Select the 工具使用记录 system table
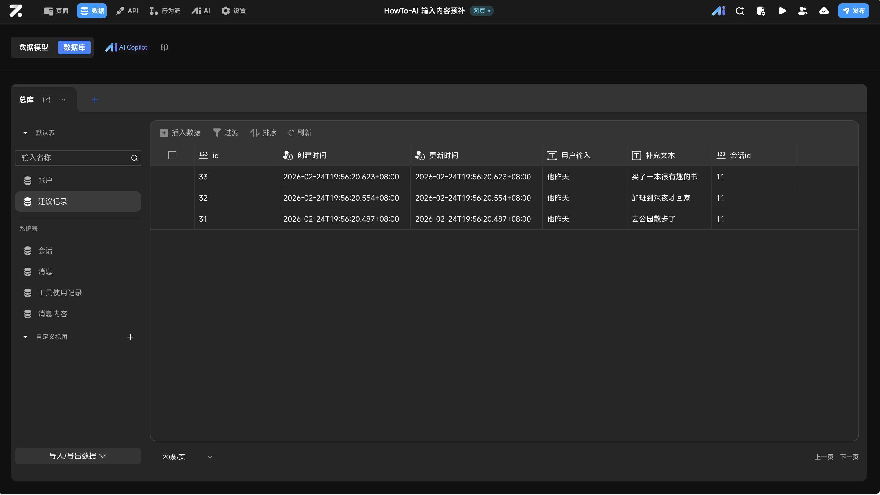Screen dimensions: 880x495 pyautogui.click(x=60, y=293)
